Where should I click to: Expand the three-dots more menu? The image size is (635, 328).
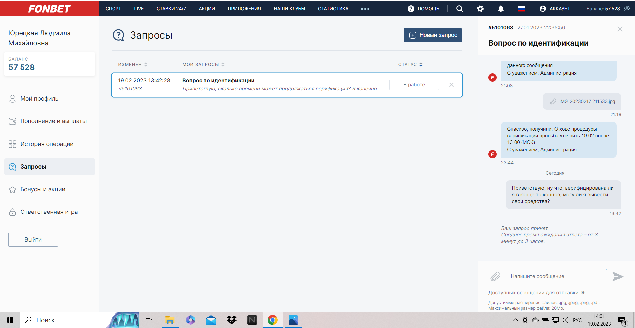point(365,9)
